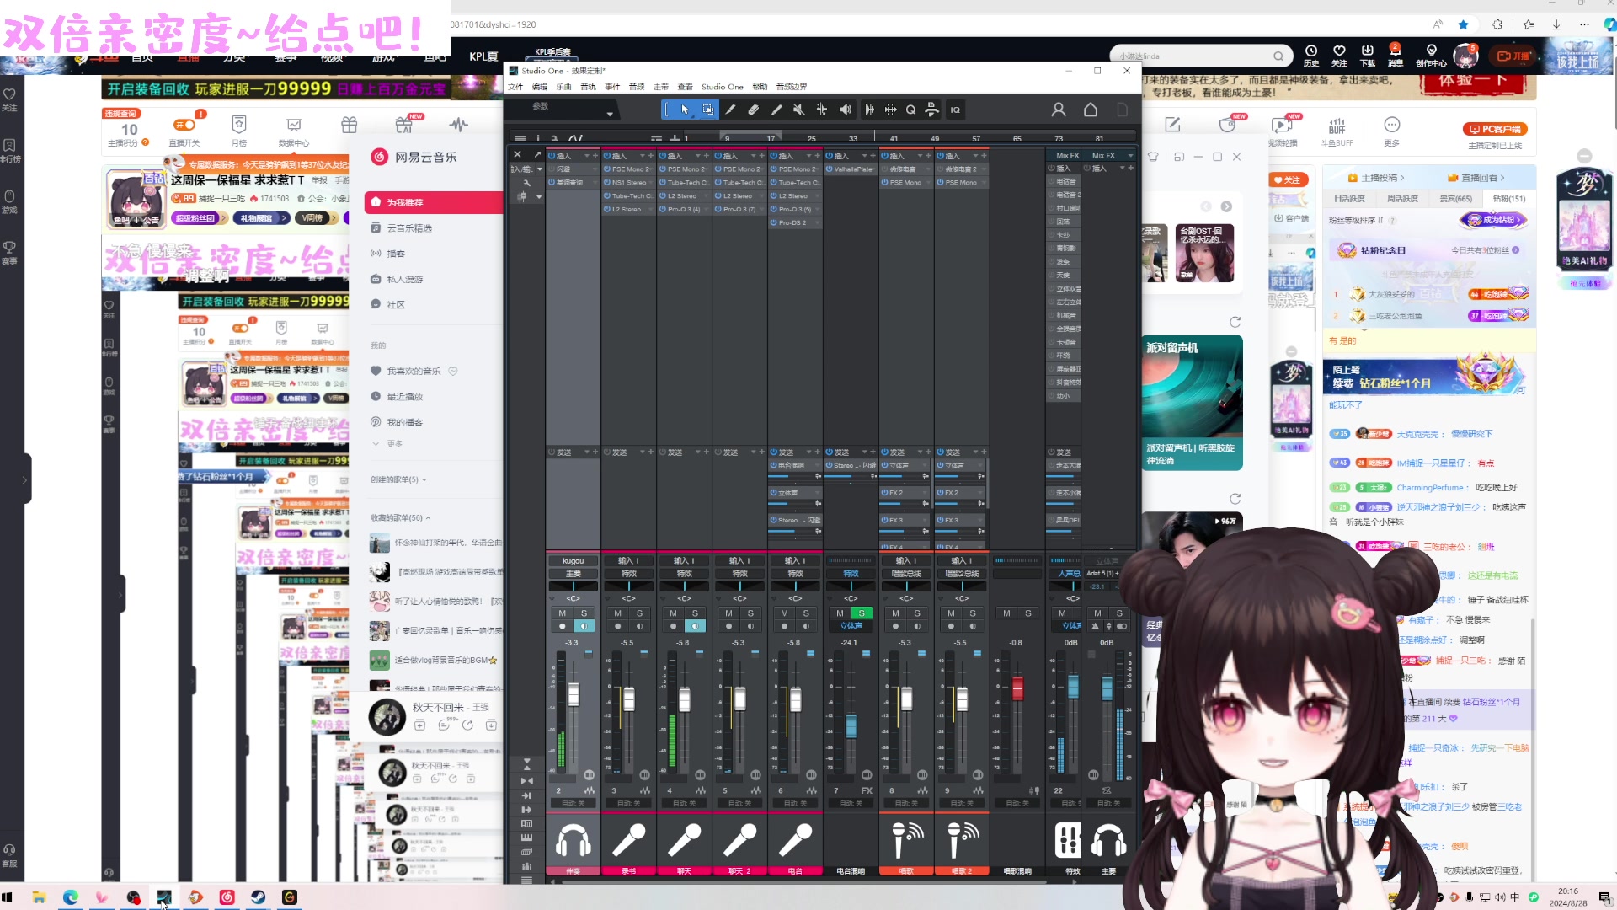Click 为我推荐 in NetEase music sidebar
The width and height of the screenshot is (1617, 910).
click(x=434, y=202)
